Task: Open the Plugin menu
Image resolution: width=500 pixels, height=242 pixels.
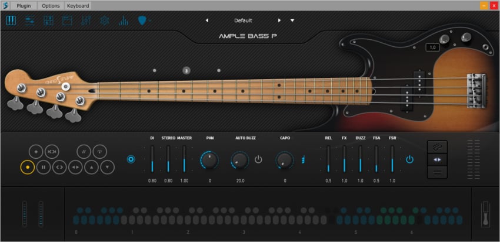Action: [x=24, y=5]
